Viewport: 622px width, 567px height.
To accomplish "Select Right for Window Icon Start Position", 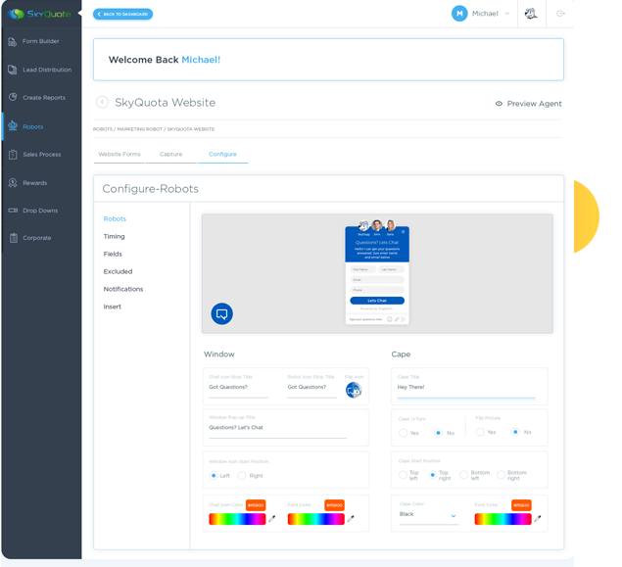I will coord(242,476).
